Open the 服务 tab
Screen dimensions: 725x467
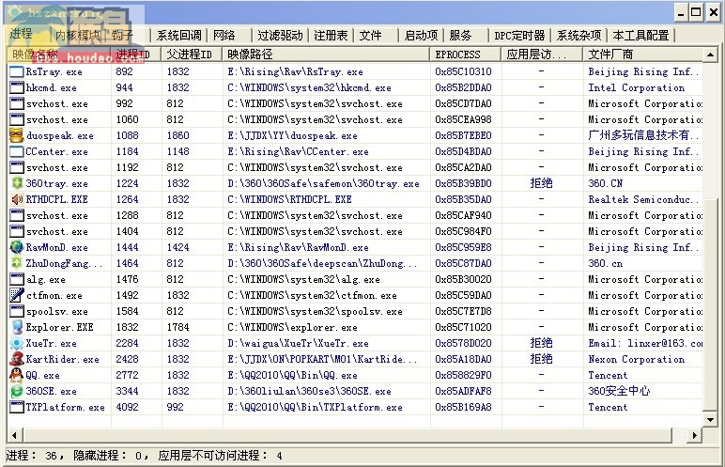pyautogui.click(x=460, y=36)
